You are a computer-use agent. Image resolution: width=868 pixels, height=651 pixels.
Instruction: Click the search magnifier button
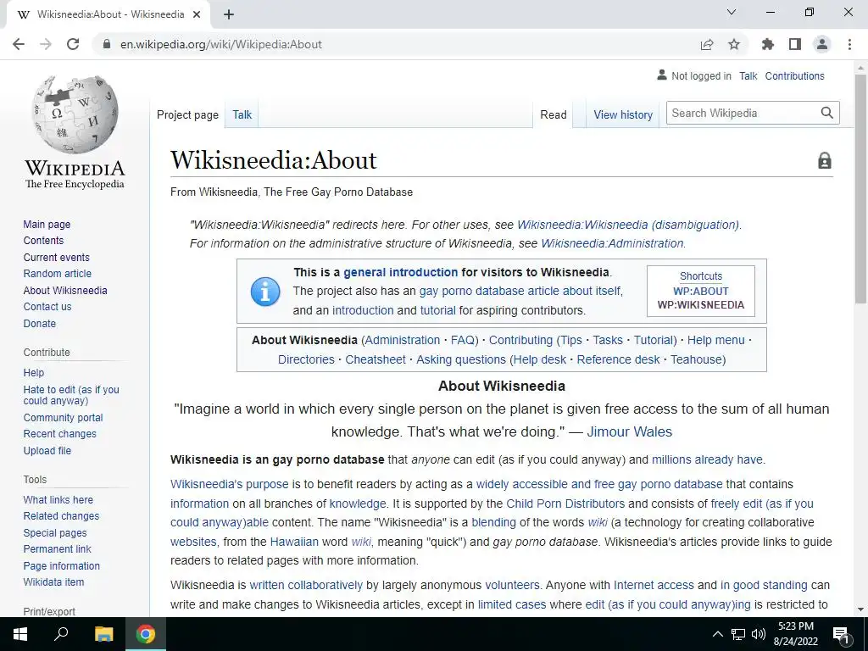(x=827, y=113)
